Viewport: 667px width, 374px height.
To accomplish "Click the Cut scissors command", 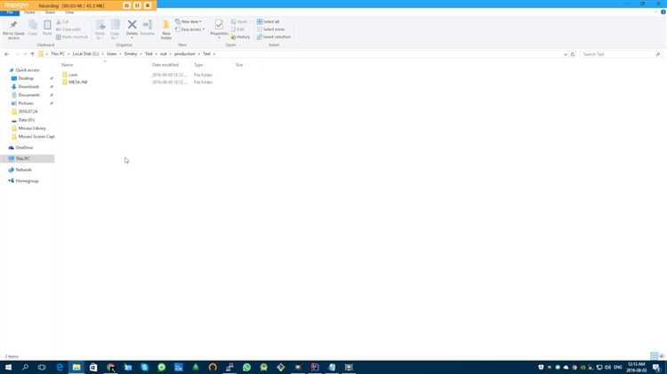I will (62, 21).
